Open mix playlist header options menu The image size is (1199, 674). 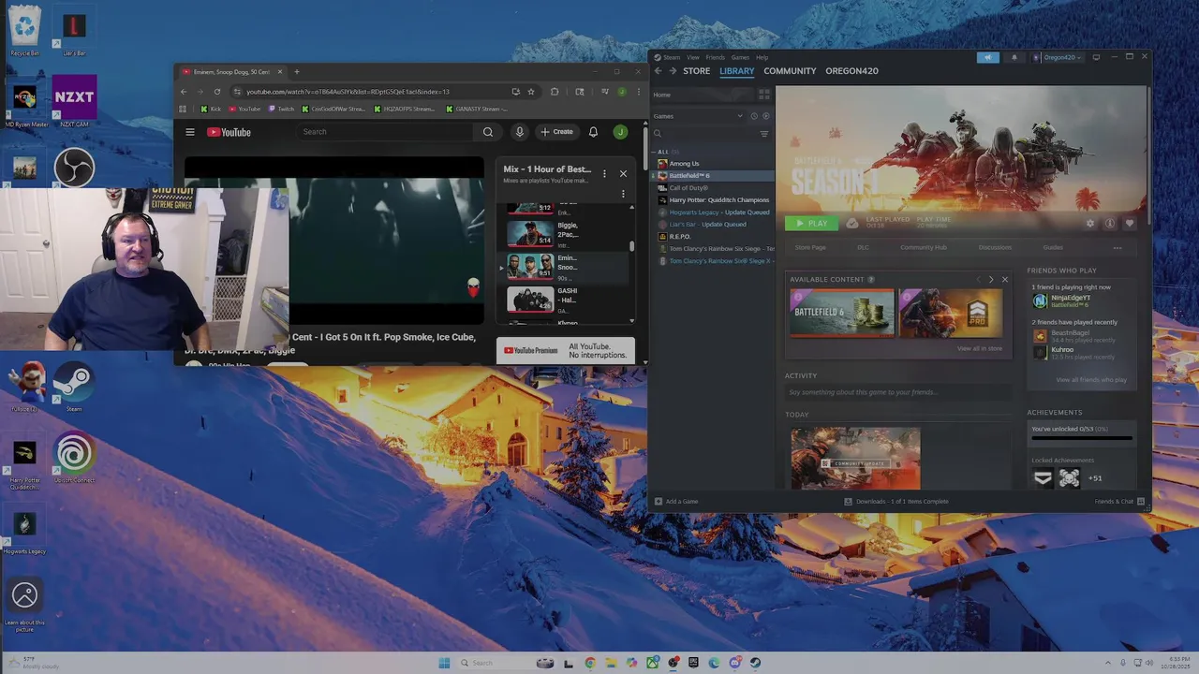tap(604, 173)
